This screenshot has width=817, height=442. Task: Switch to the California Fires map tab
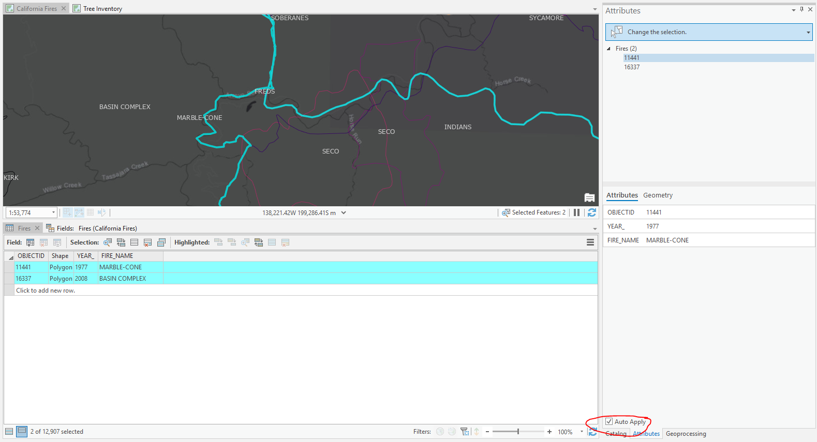pos(37,9)
